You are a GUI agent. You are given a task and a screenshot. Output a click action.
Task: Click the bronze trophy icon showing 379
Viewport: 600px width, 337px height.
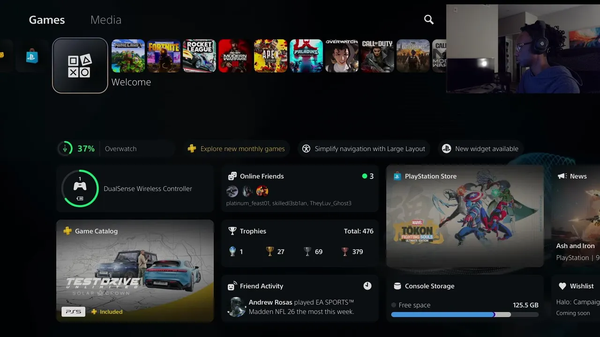coord(345,251)
